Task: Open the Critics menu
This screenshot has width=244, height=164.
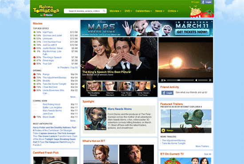Action: point(173,11)
